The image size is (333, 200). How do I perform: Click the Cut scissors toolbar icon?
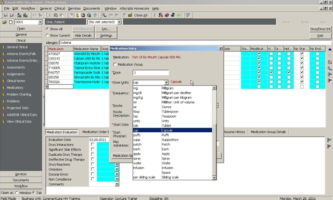pos(49,15)
